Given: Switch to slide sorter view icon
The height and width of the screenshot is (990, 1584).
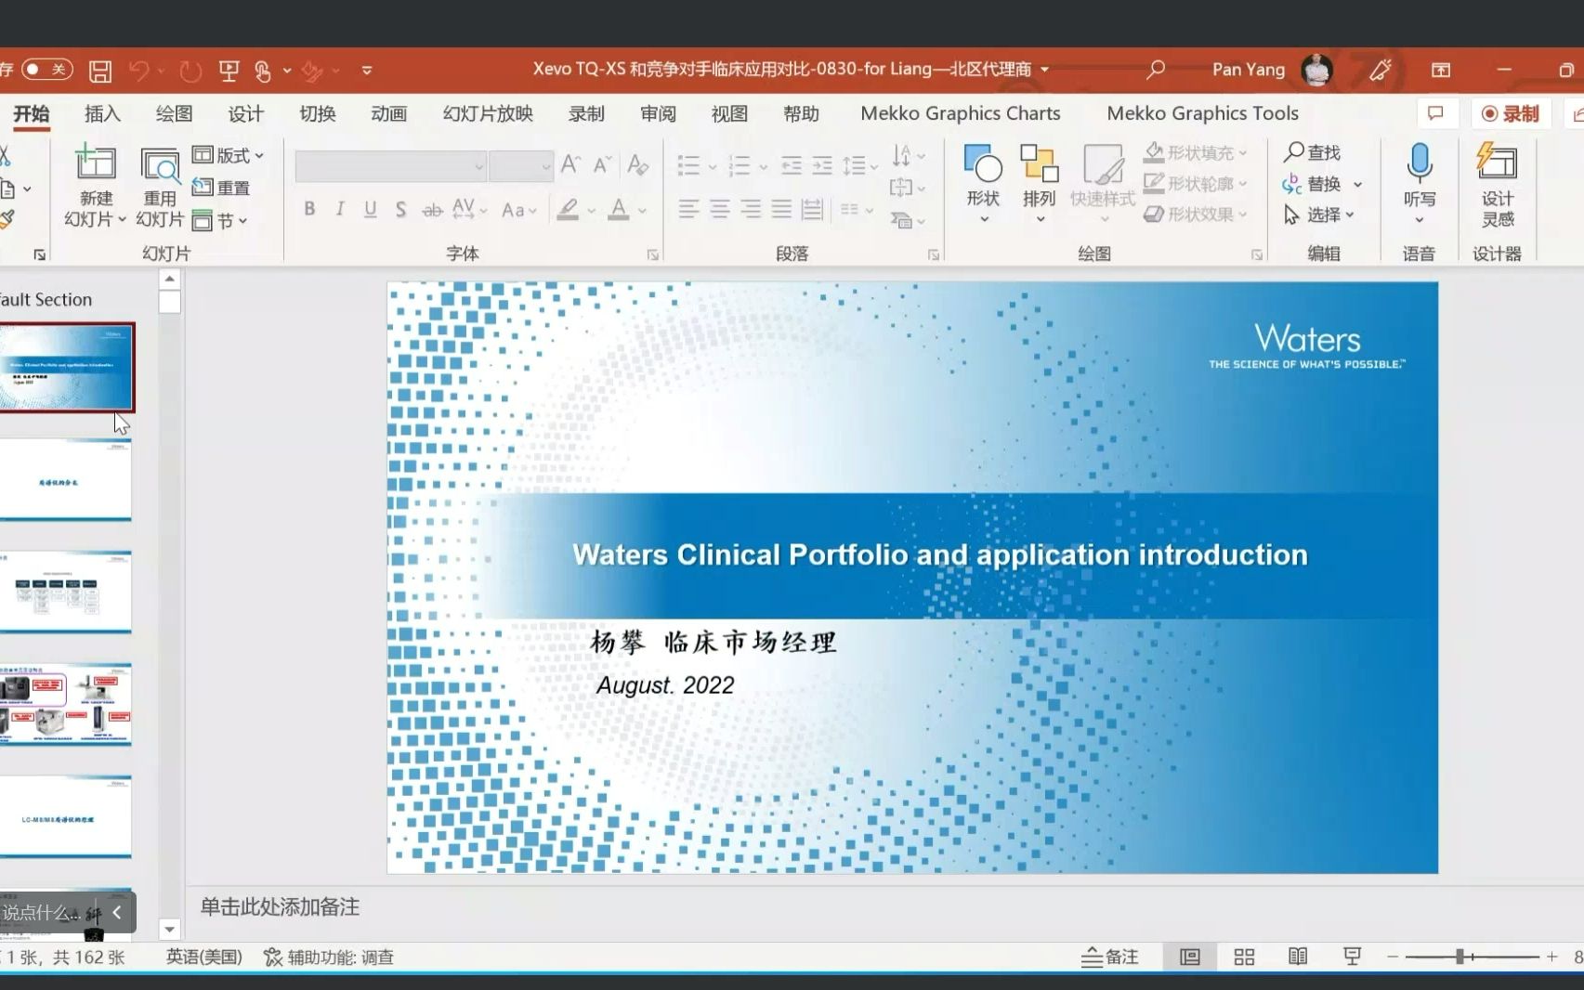Looking at the screenshot, I should pyautogui.click(x=1244, y=957).
